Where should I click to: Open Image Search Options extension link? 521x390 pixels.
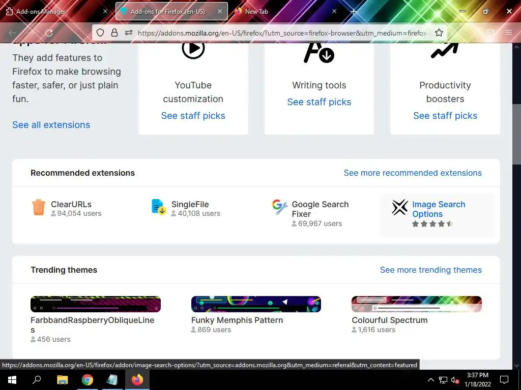[x=439, y=209]
